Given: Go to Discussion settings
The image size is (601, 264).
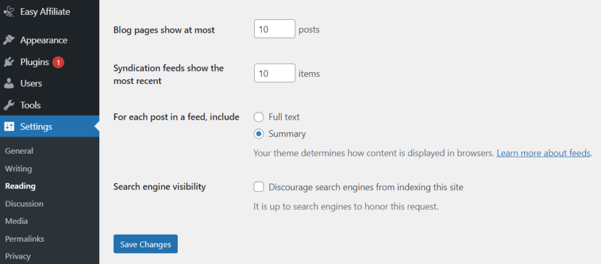Looking at the screenshot, I should 24,204.
